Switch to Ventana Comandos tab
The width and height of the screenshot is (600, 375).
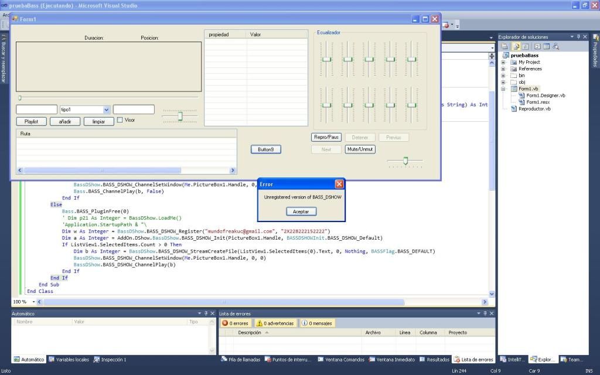[342, 360]
